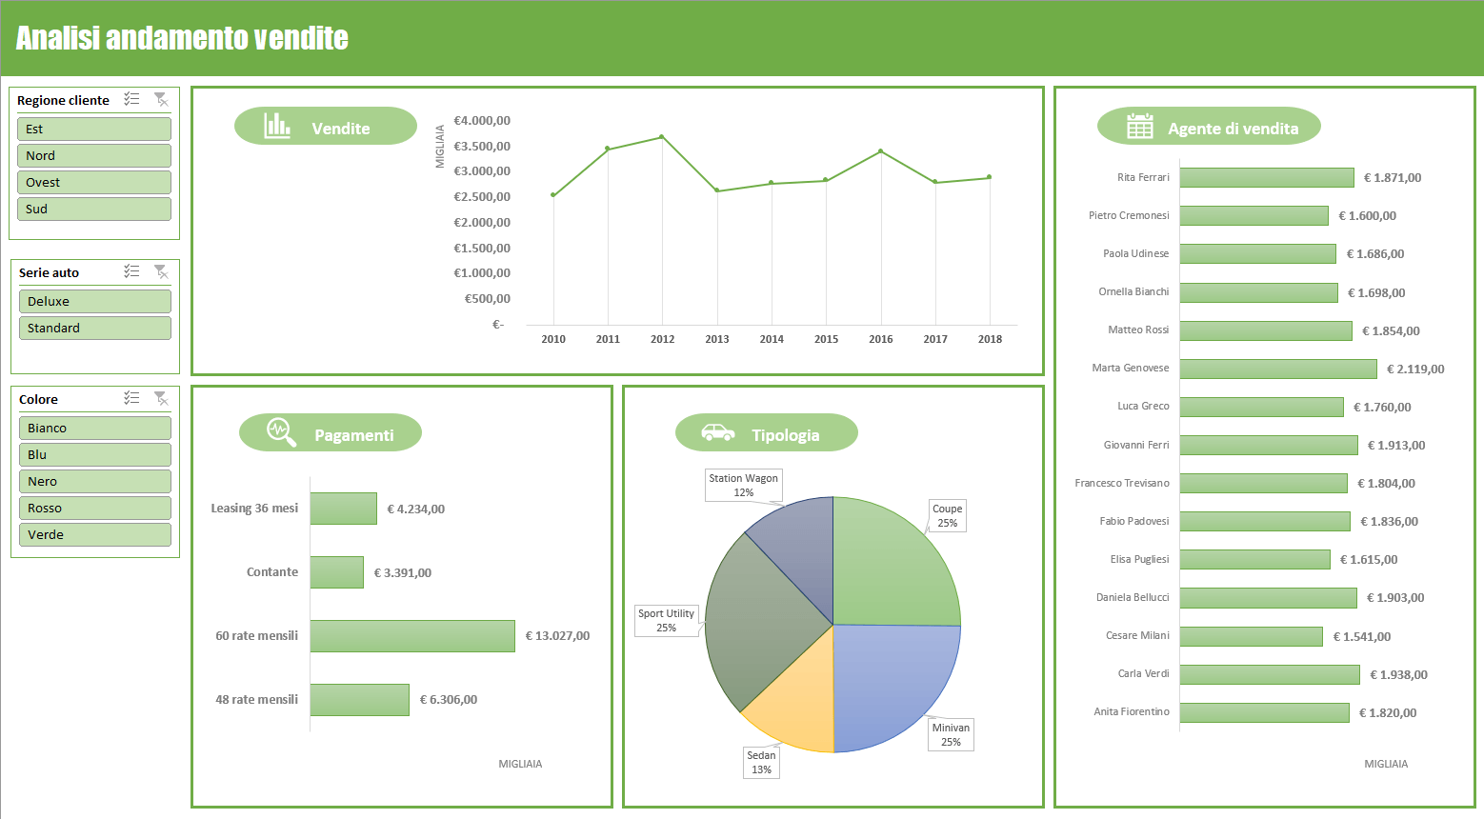The image size is (1484, 819).
Task: Click the 2016 data point on sales line
Action: coord(881,150)
